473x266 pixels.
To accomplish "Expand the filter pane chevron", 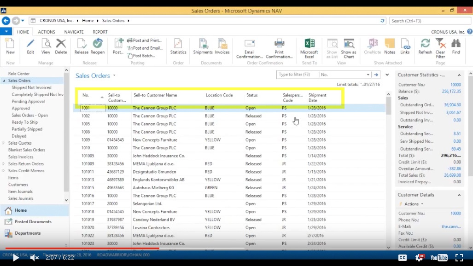I will click(387, 75).
